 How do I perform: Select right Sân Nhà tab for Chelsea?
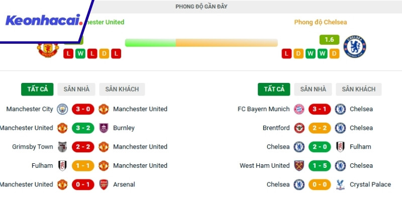[x=313, y=89]
